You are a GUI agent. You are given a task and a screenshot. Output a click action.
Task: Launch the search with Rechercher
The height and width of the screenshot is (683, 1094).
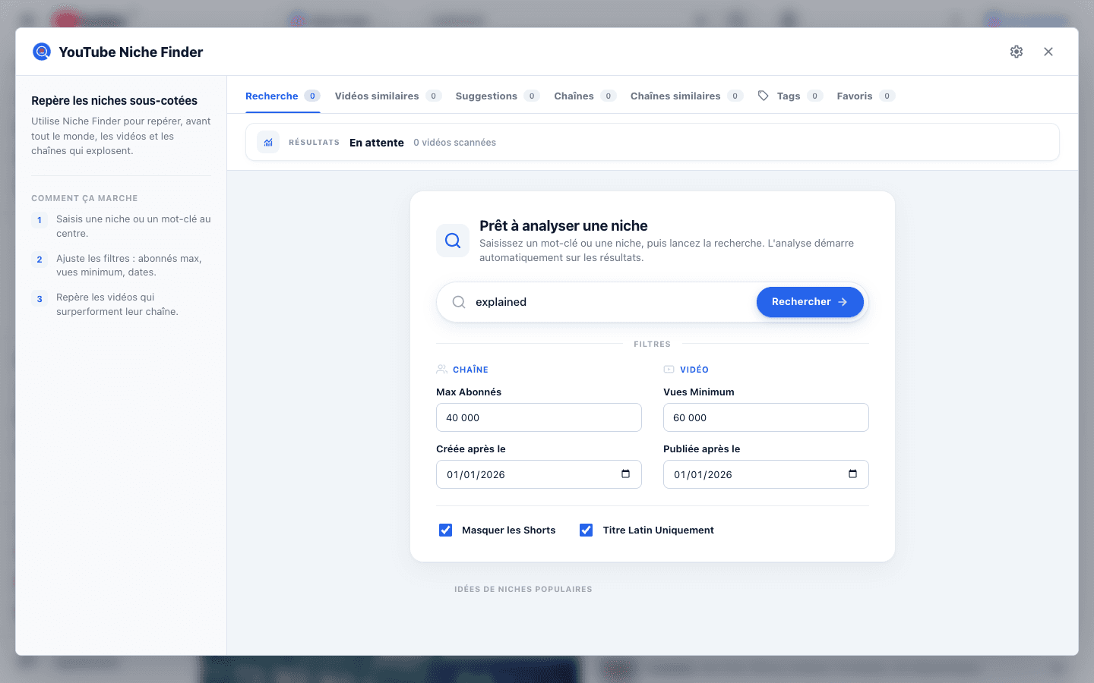pyautogui.click(x=810, y=302)
